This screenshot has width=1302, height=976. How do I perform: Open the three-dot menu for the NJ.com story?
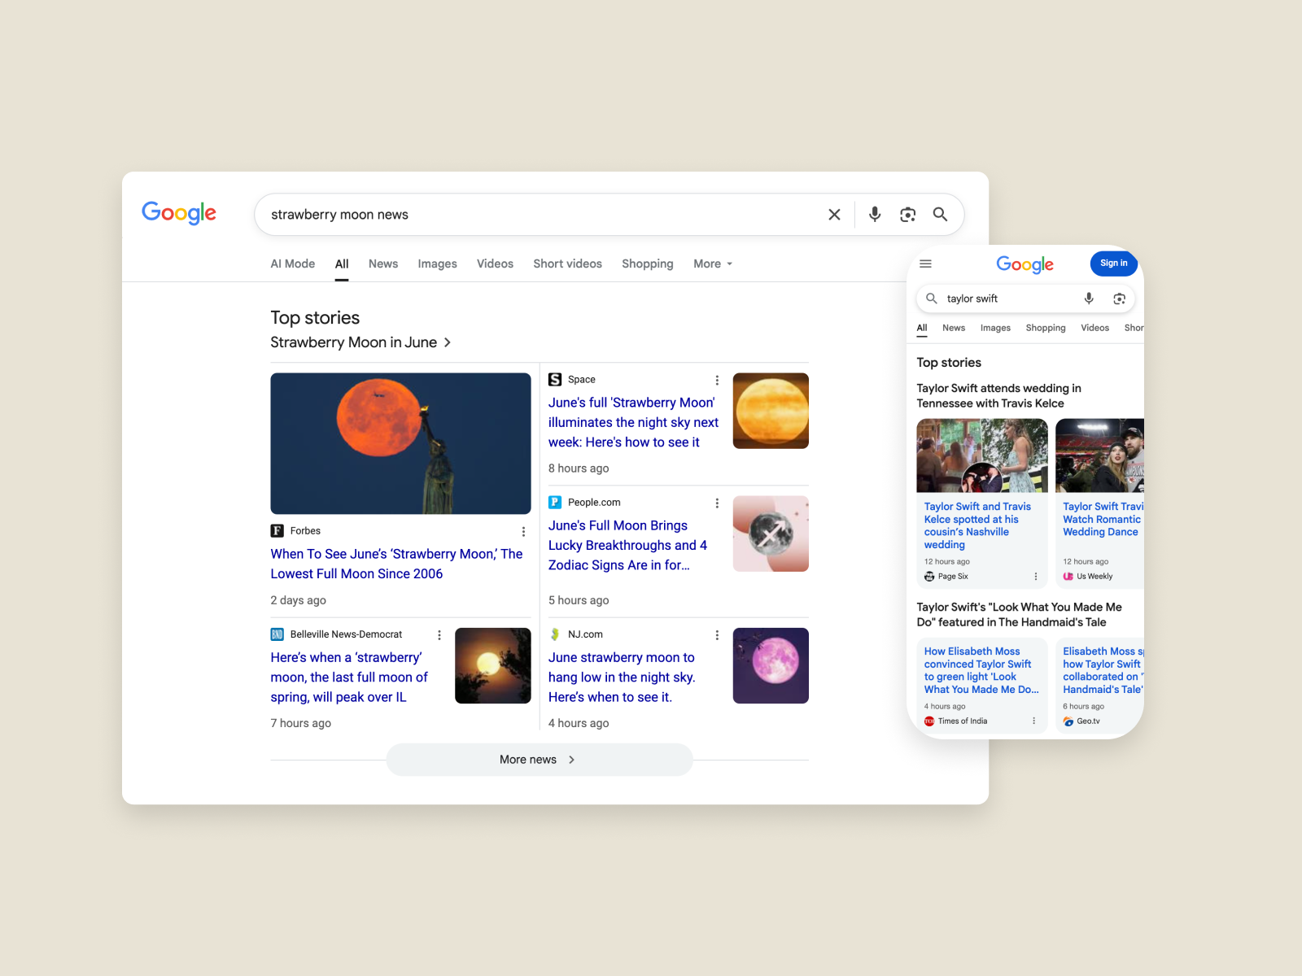click(x=717, y=635)
